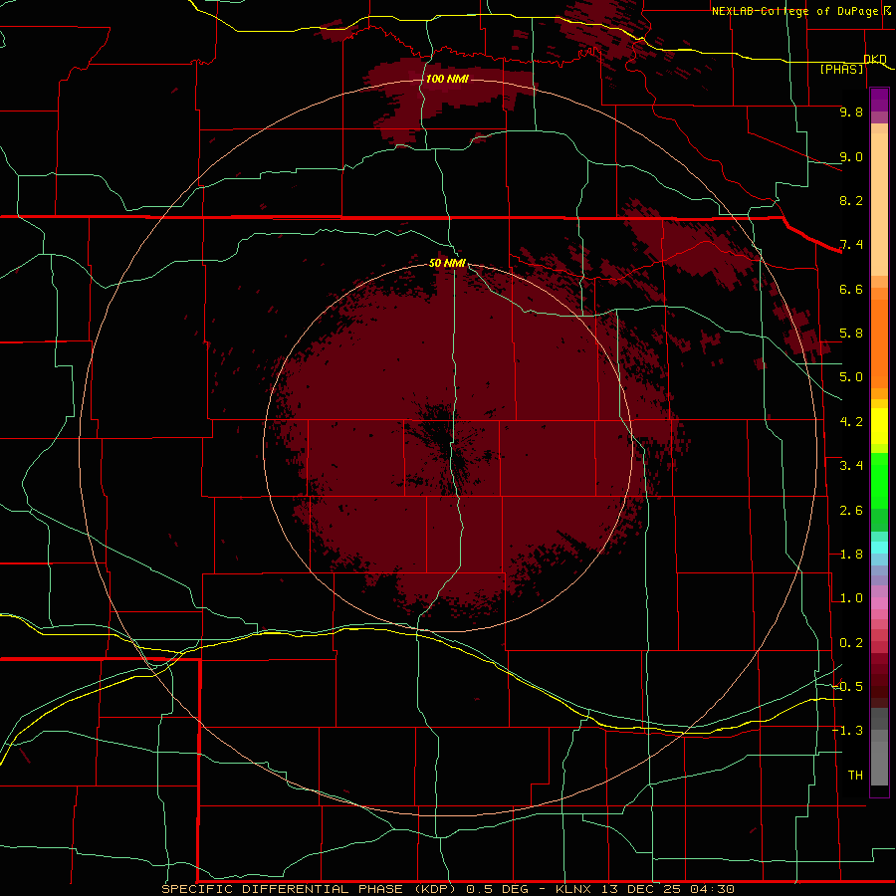Click the 0.5 DEG elevation text
This screenshot has width=896, height=896.
coord(500,889)
